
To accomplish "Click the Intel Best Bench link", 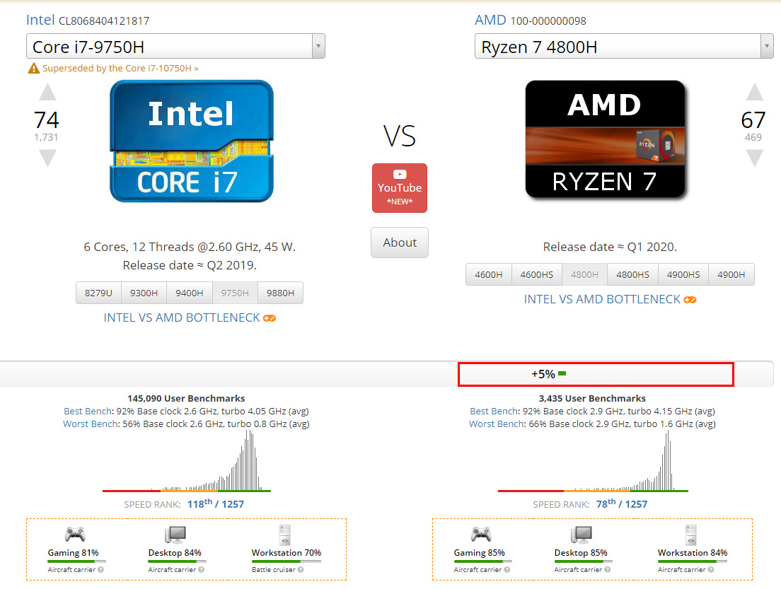I will [x=88, y=412].
